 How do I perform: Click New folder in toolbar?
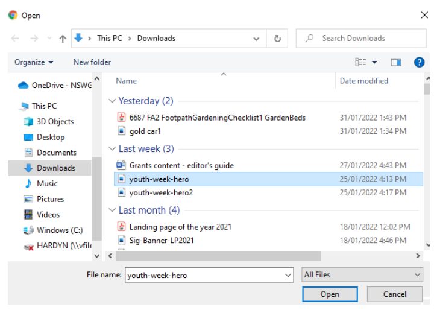[92, 62]
